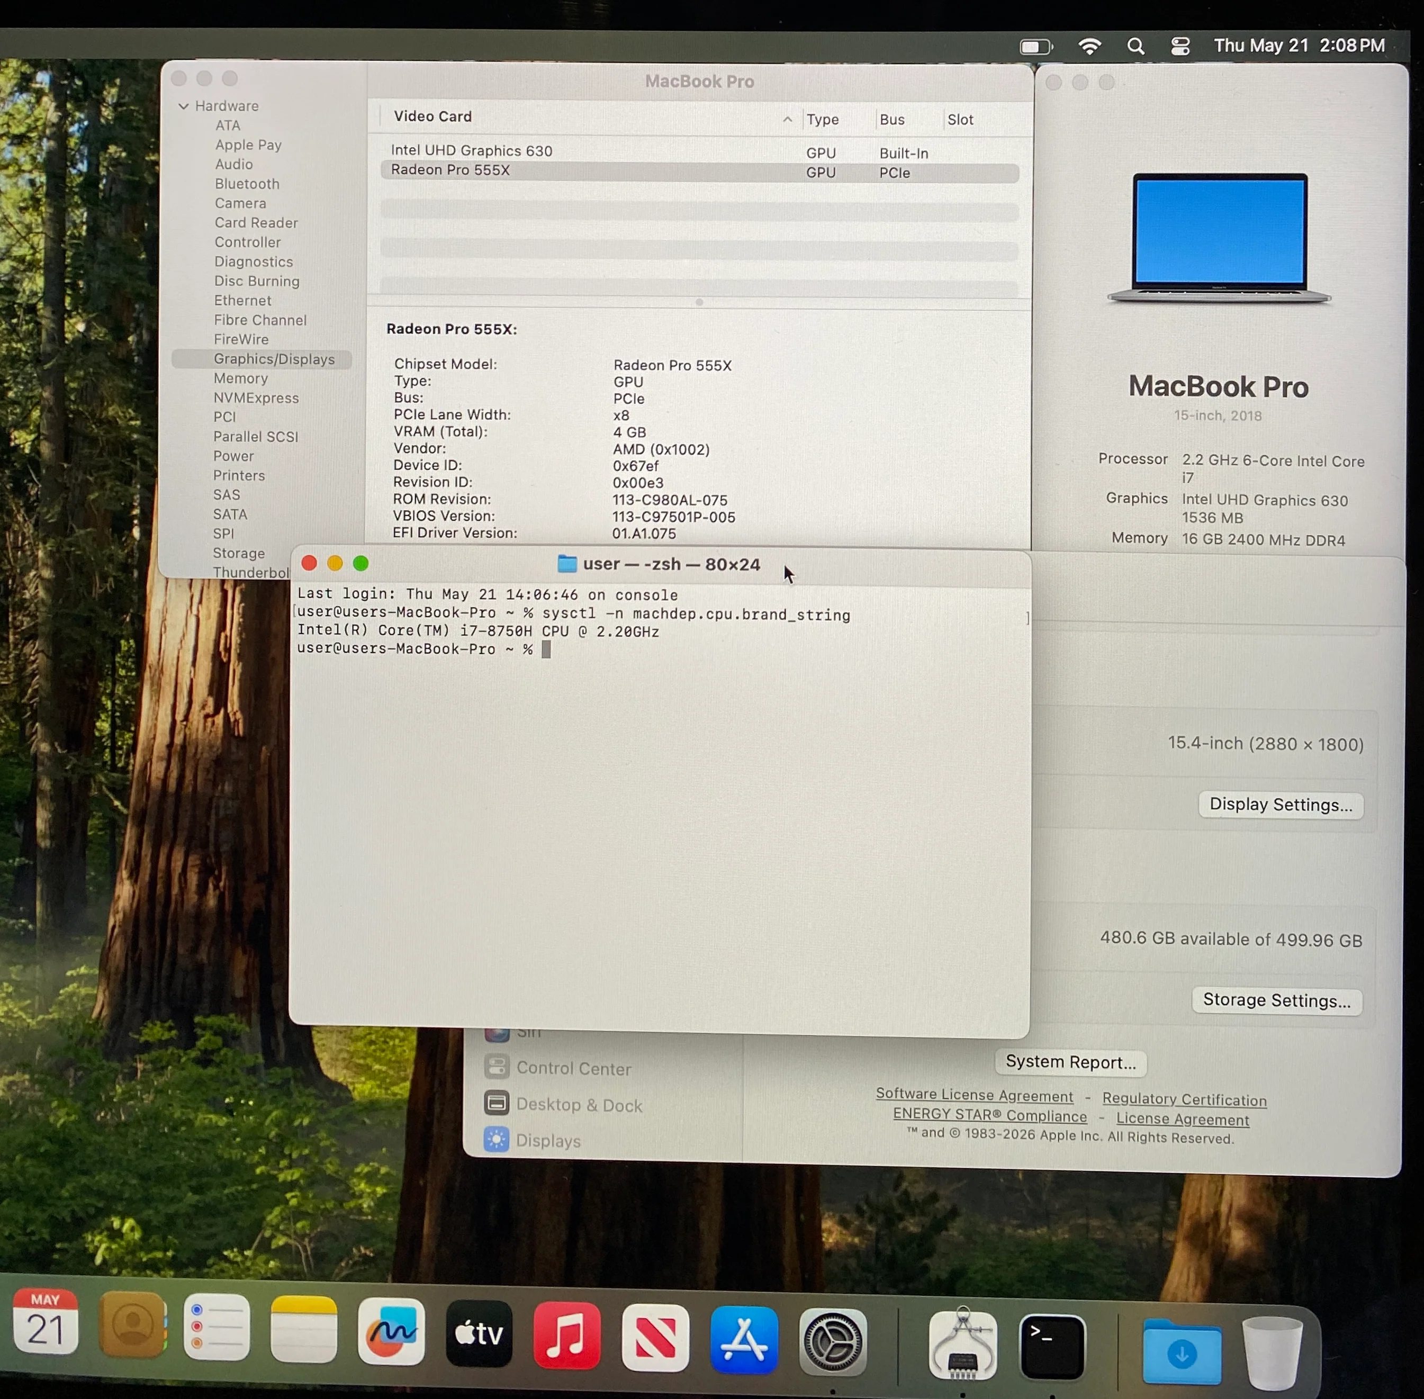This screenshot has width=1424, height=1399.
Task: Select SATA in hardware sidebar
Action: tap(230, 515)
